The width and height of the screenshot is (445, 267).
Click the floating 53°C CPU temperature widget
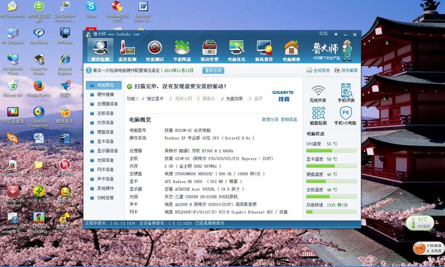420,223
